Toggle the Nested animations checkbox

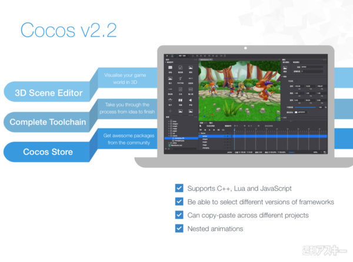pos(179,229)
